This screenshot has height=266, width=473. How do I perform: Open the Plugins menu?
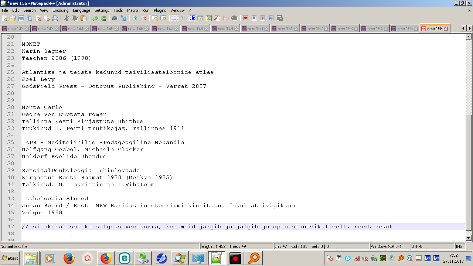pyautogui.click(x=160, y=10)
